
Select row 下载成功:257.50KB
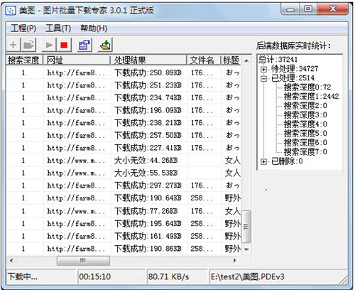coord(124,136)
